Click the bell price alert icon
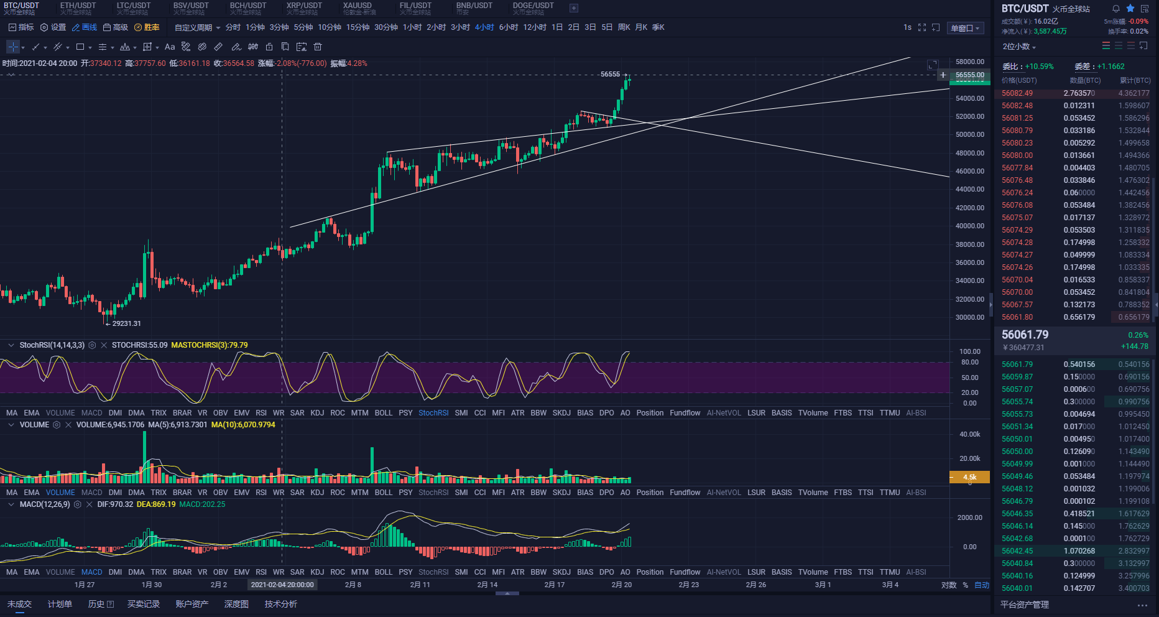Viewport: 1159px width, 617px height. click(x=1116, y=8)
